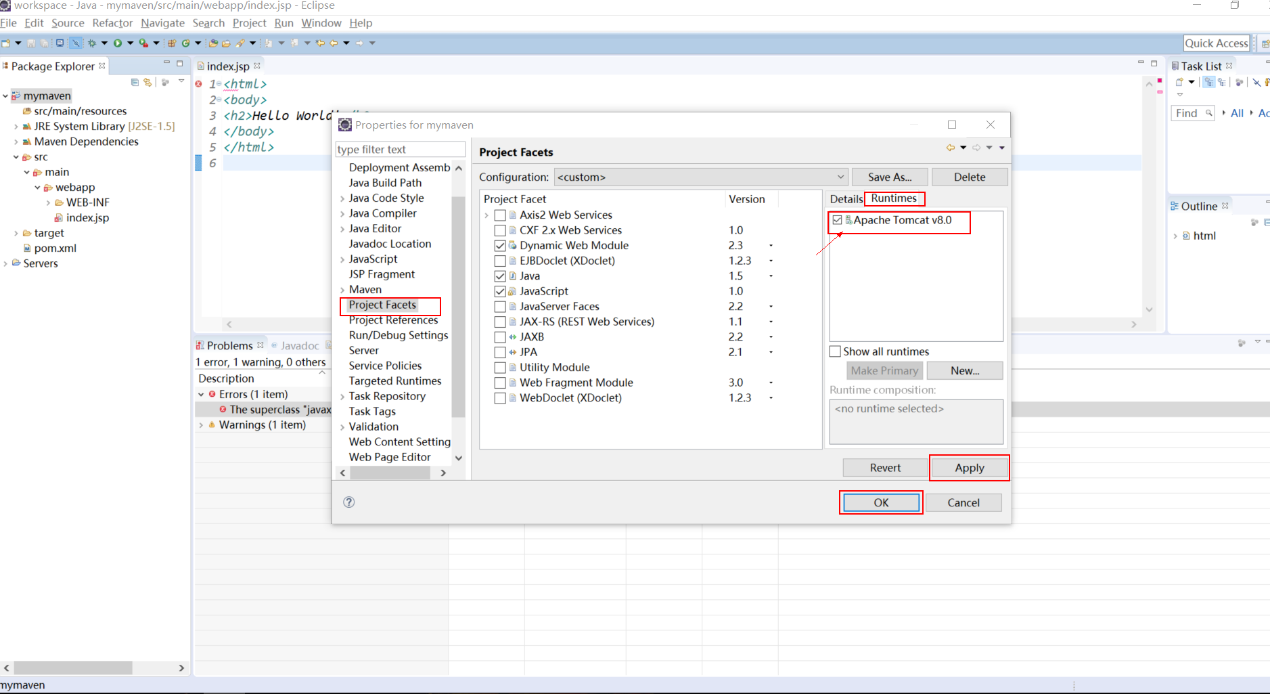Click Collapse All in Package Explorer
Image resolution: width=1270 pixels, height=694 pixels.
[135, 82]
